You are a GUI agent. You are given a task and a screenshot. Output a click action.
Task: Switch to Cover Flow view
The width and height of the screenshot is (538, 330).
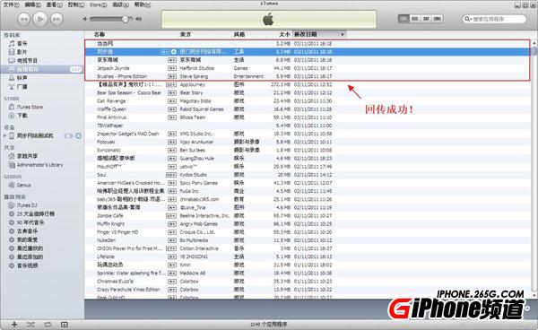click(x=438, y=19)
